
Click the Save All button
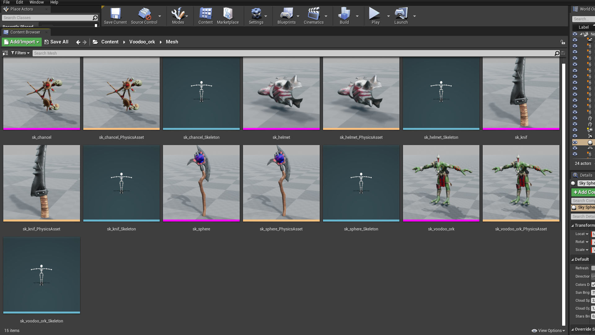pos(56,42)
